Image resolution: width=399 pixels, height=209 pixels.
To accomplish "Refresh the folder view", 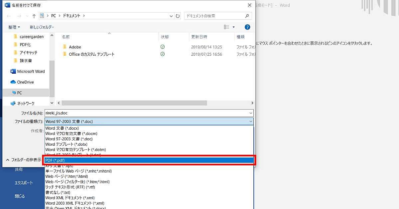I will coord(178,16).
